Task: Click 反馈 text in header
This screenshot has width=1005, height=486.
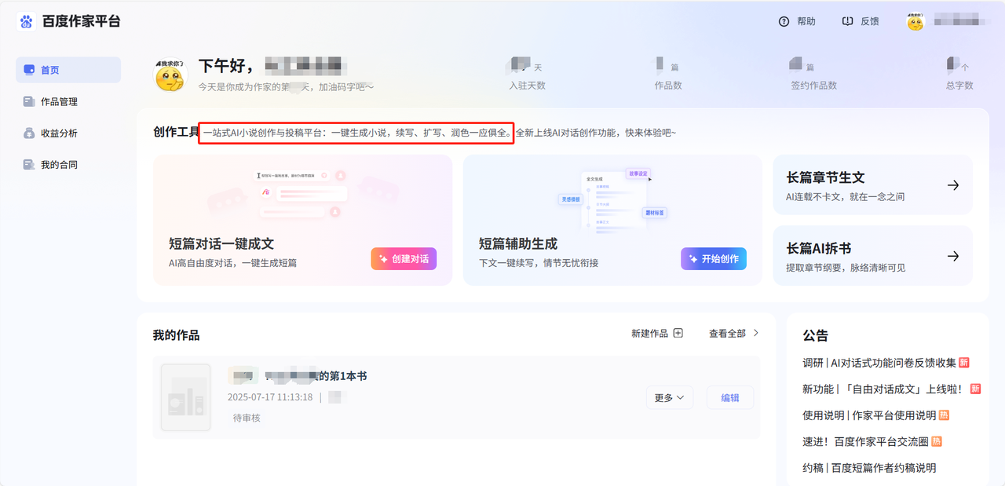Action: tap(870, 21)
